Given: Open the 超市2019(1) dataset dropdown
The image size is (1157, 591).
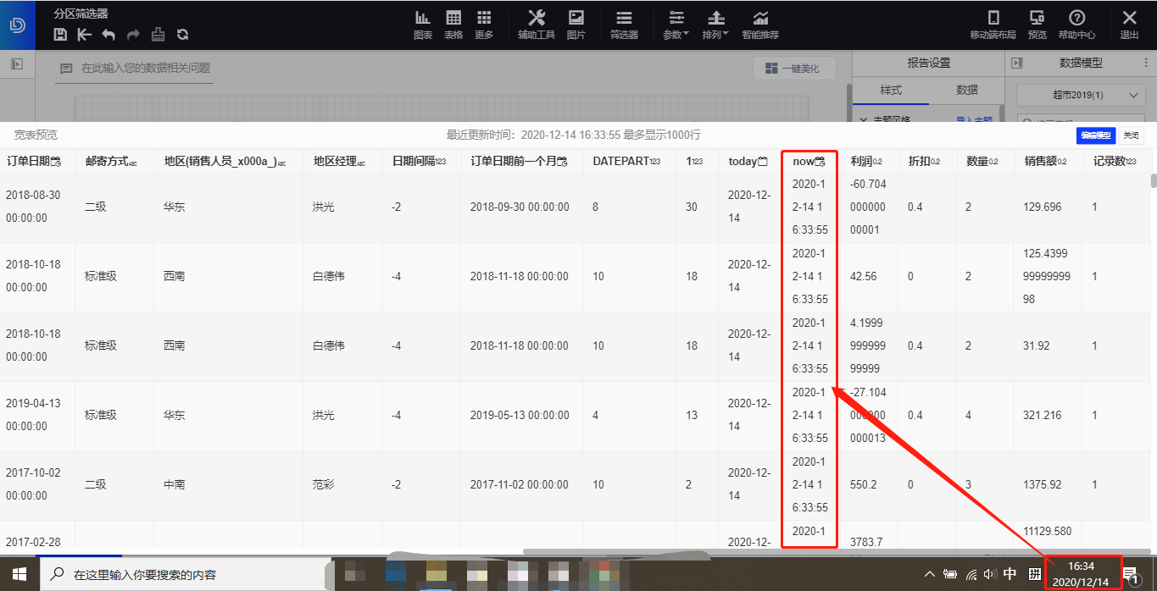Looking at the screenshot, I should (1082, 96).
